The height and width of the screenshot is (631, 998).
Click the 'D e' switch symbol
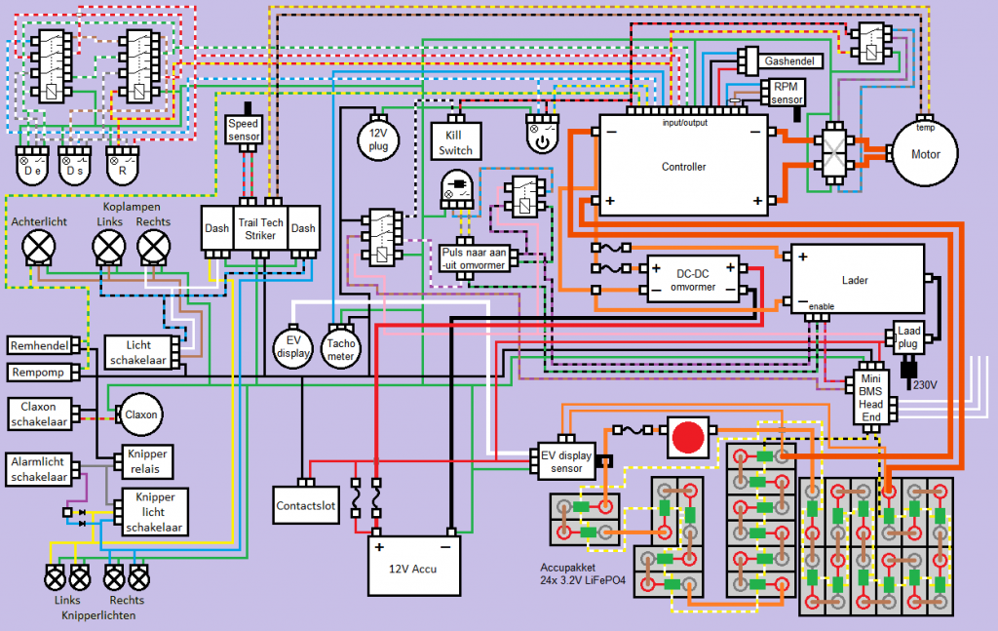click(32, 166)
